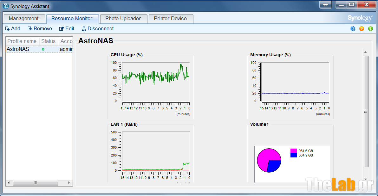Screen dimensions: 378x196
Task: Click the Add button label
Action: [x=16, y=28]
